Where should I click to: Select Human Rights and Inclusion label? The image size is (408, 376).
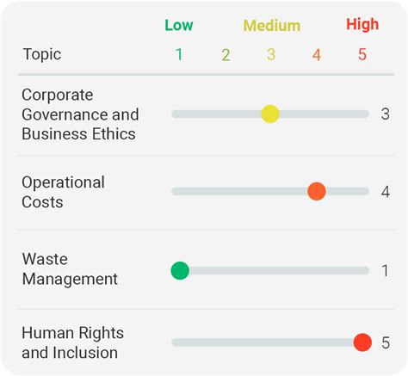(73, 342)
